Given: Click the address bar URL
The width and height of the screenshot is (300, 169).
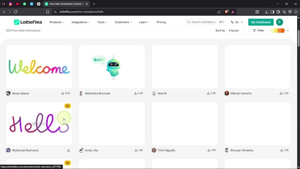Looking at the screenshot, I should tap(81, 12).
